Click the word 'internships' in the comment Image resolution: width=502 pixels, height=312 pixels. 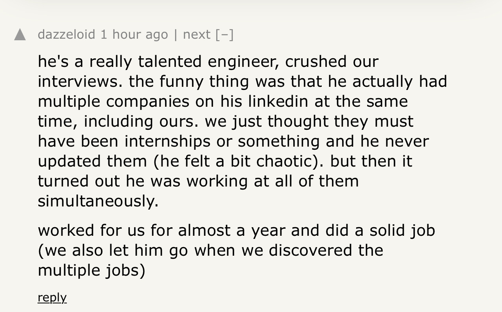click(x=168, y=141)
